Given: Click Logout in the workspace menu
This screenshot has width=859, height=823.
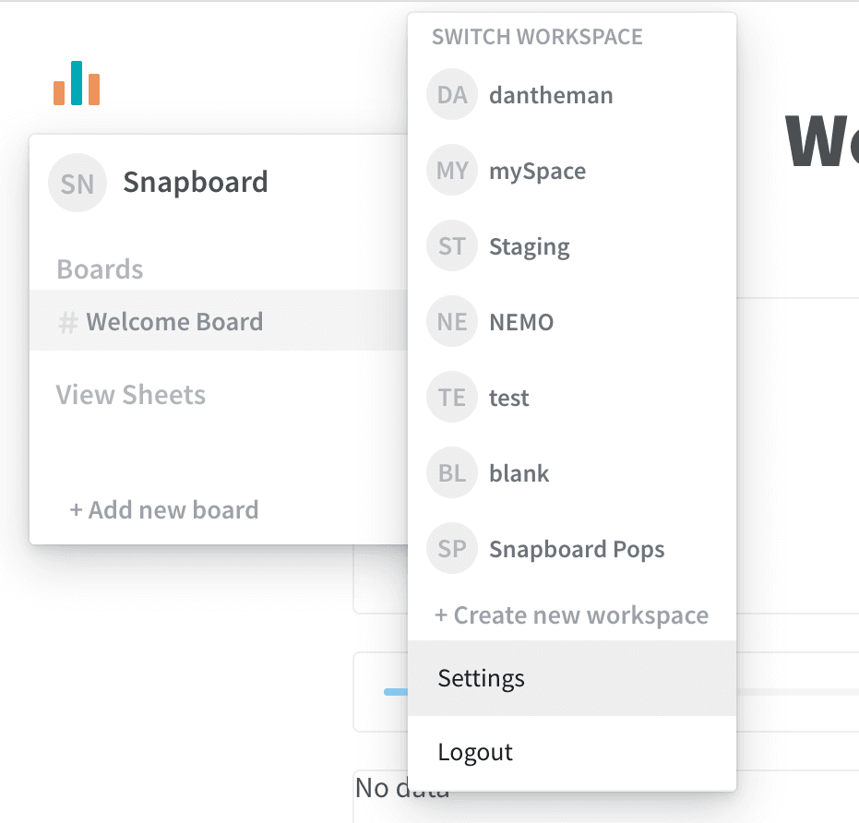Looking at the screenshot, I should coord(475,752).
